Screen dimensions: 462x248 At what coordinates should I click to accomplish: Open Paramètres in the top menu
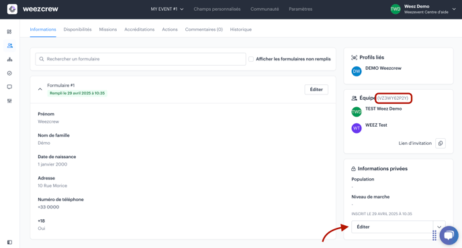tap(301, 9)
